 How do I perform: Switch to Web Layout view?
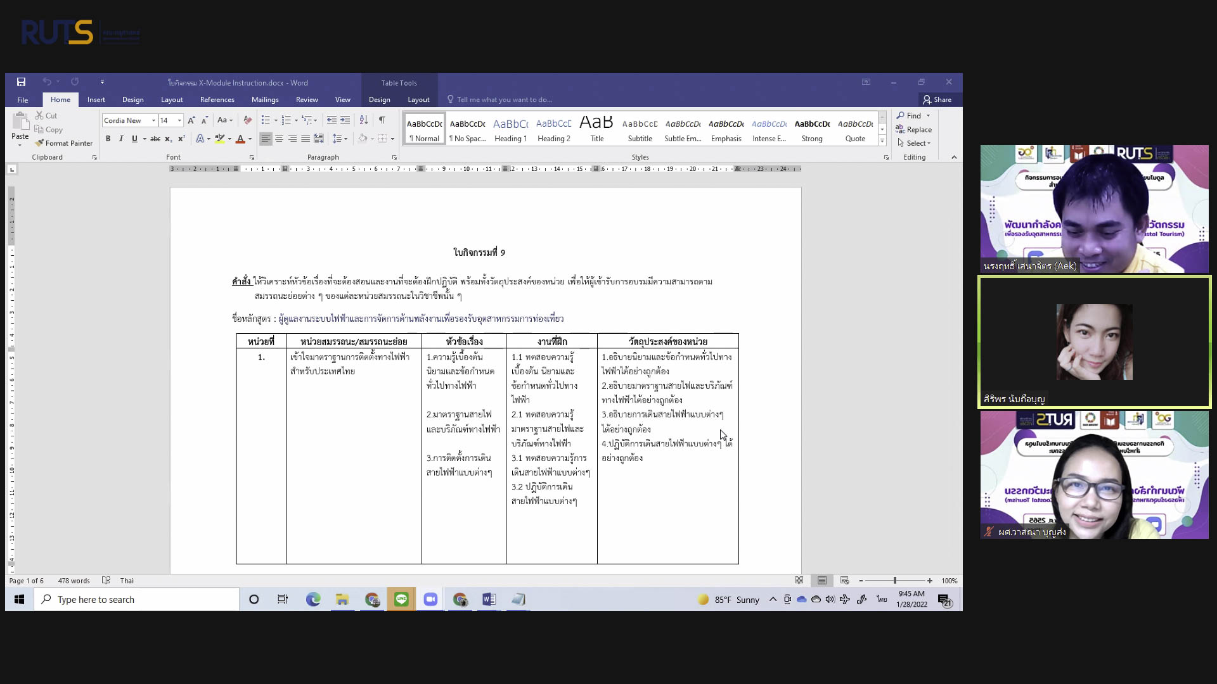point(844,581)
